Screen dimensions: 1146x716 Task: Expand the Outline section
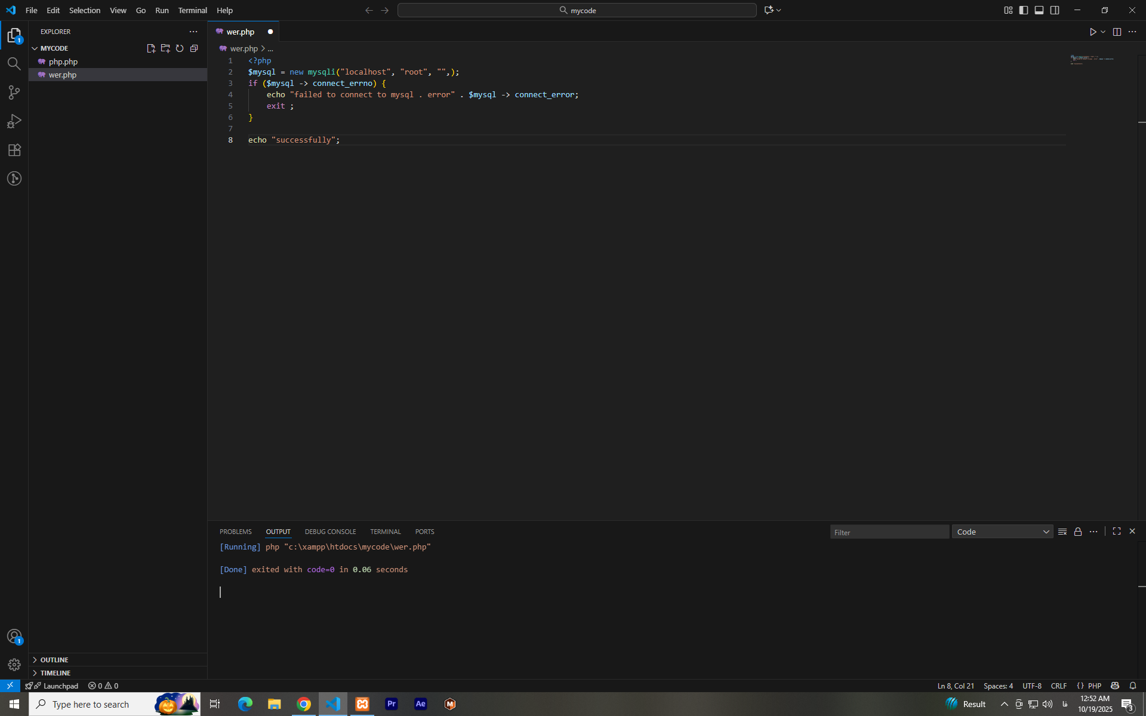pos(54,660)
